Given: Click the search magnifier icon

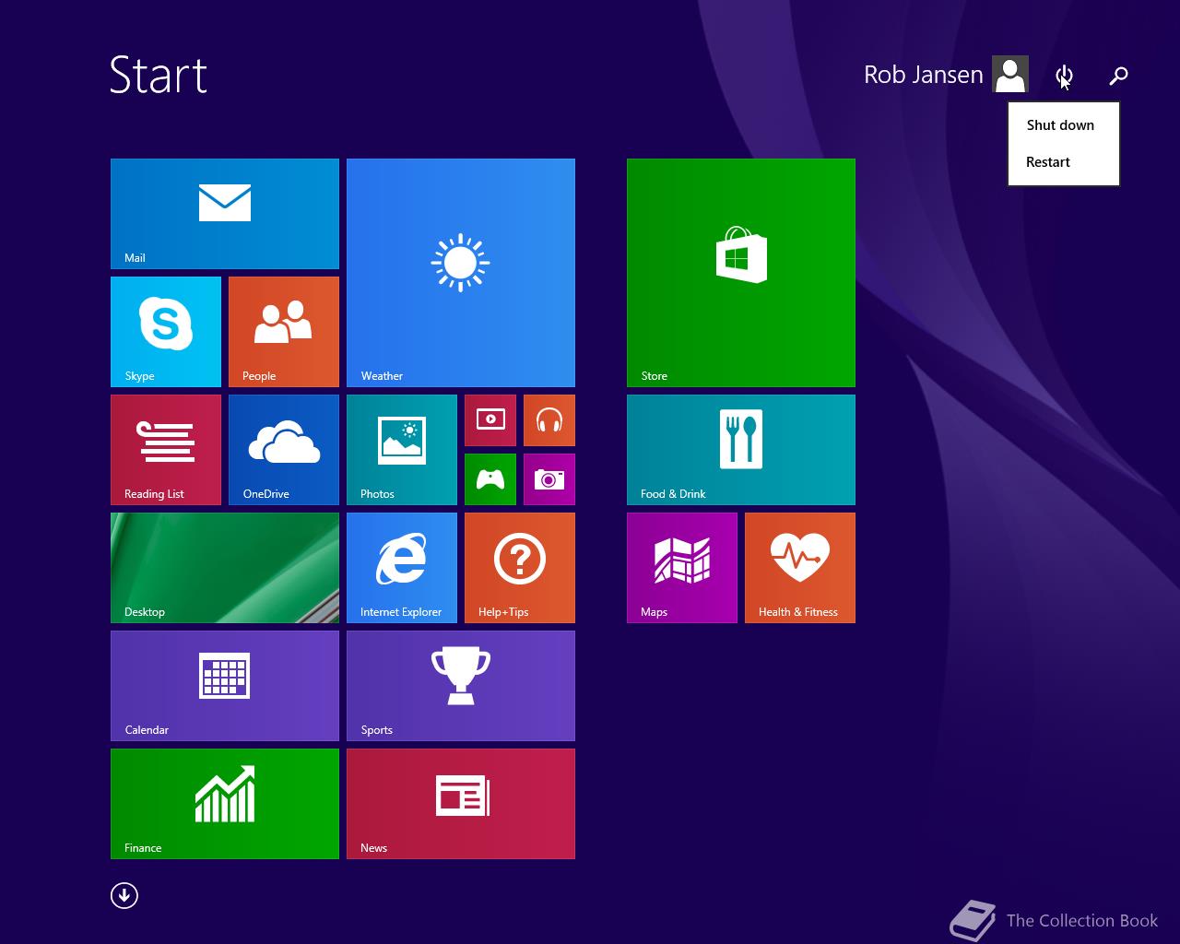Looking at the screenshot, I should pyautogui.click(x=1118, y=76).
